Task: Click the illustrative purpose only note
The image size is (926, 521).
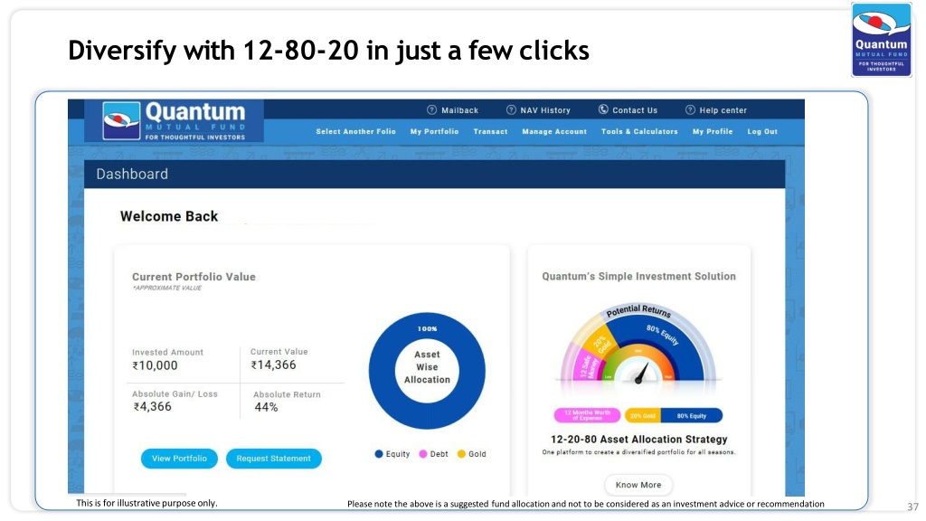Action: coord(146,503)
